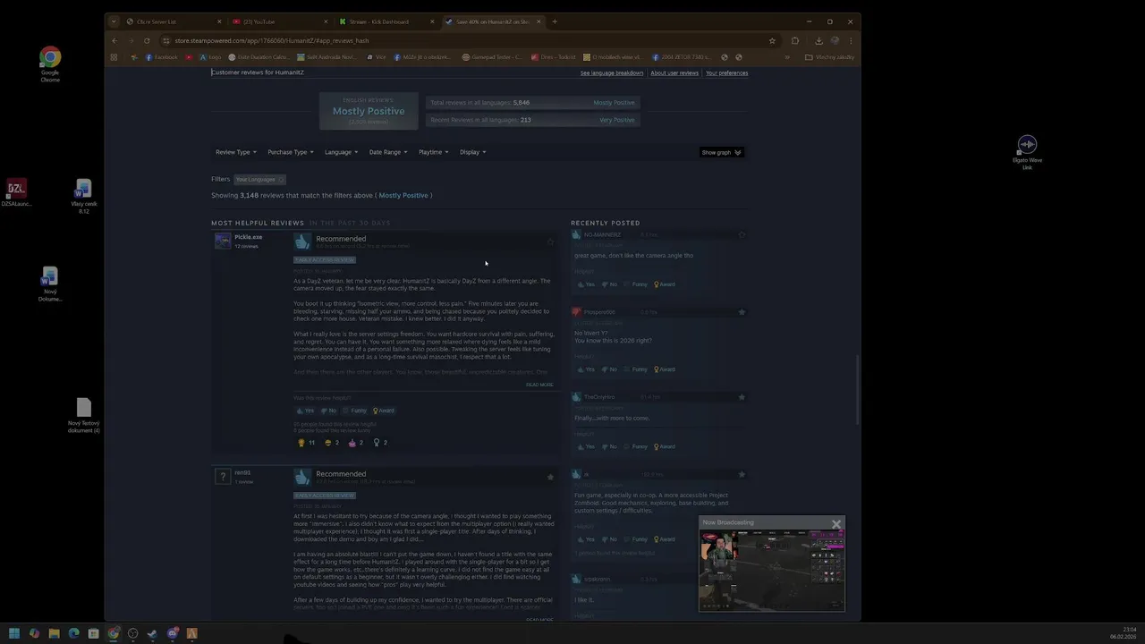This screenshot has width=1145, height=644.
Task: Open the browser extensions puzzle icon
Action: [x=794, y=40]
